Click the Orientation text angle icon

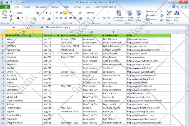click(x=70, y=13)
